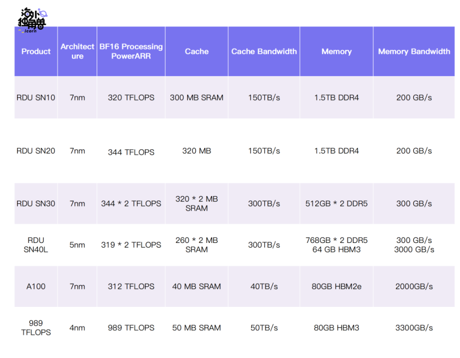
Task: Click the 300 MB SRAM cache cell
Action: pyautogui.click(x=196, y=98)
